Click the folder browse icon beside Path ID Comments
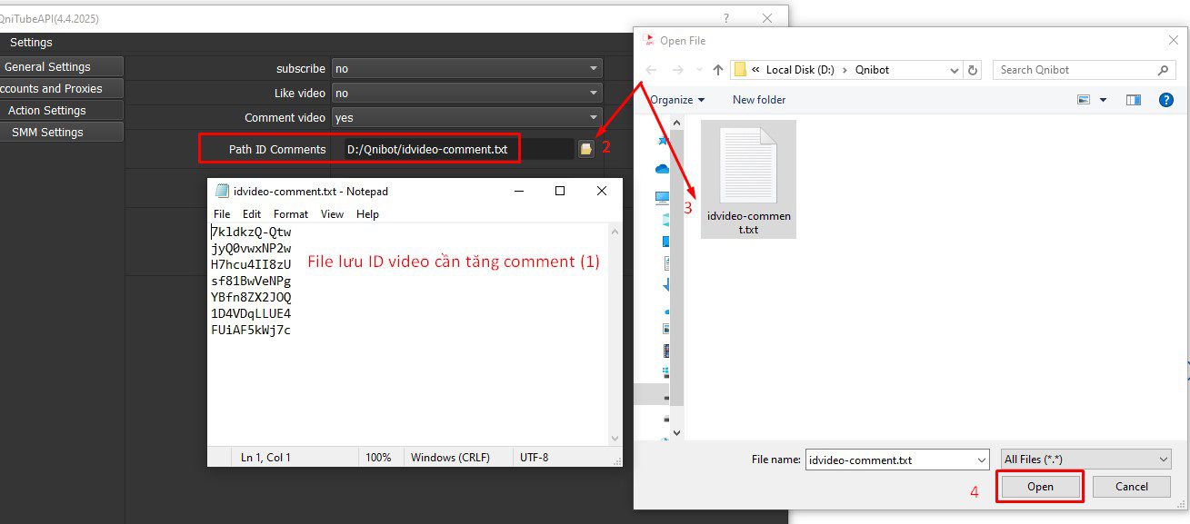 586,149
